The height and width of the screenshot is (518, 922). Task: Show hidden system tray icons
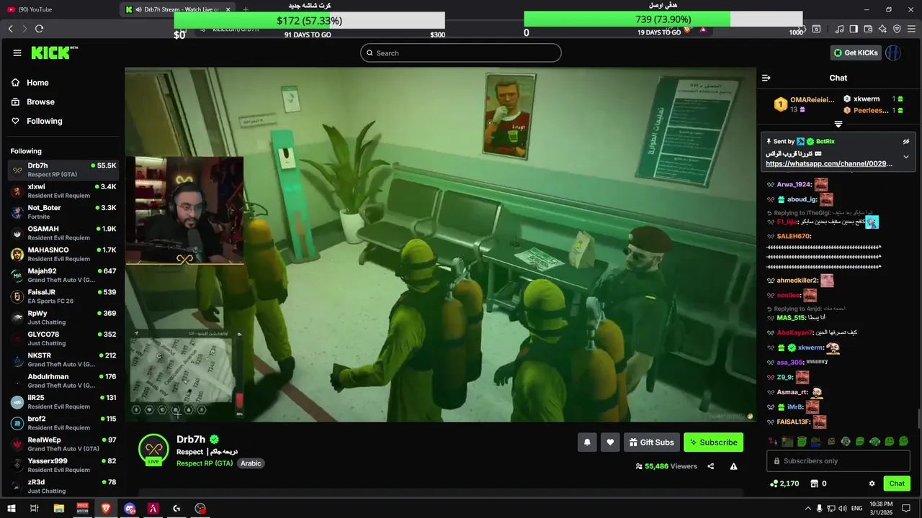click(807, 509)
